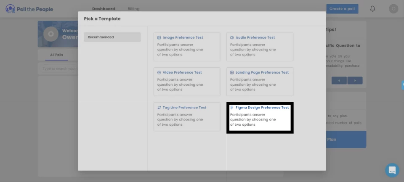Click the Tag Line Preference Test arrows icon
404x182 pixels.
pos(159,108)
